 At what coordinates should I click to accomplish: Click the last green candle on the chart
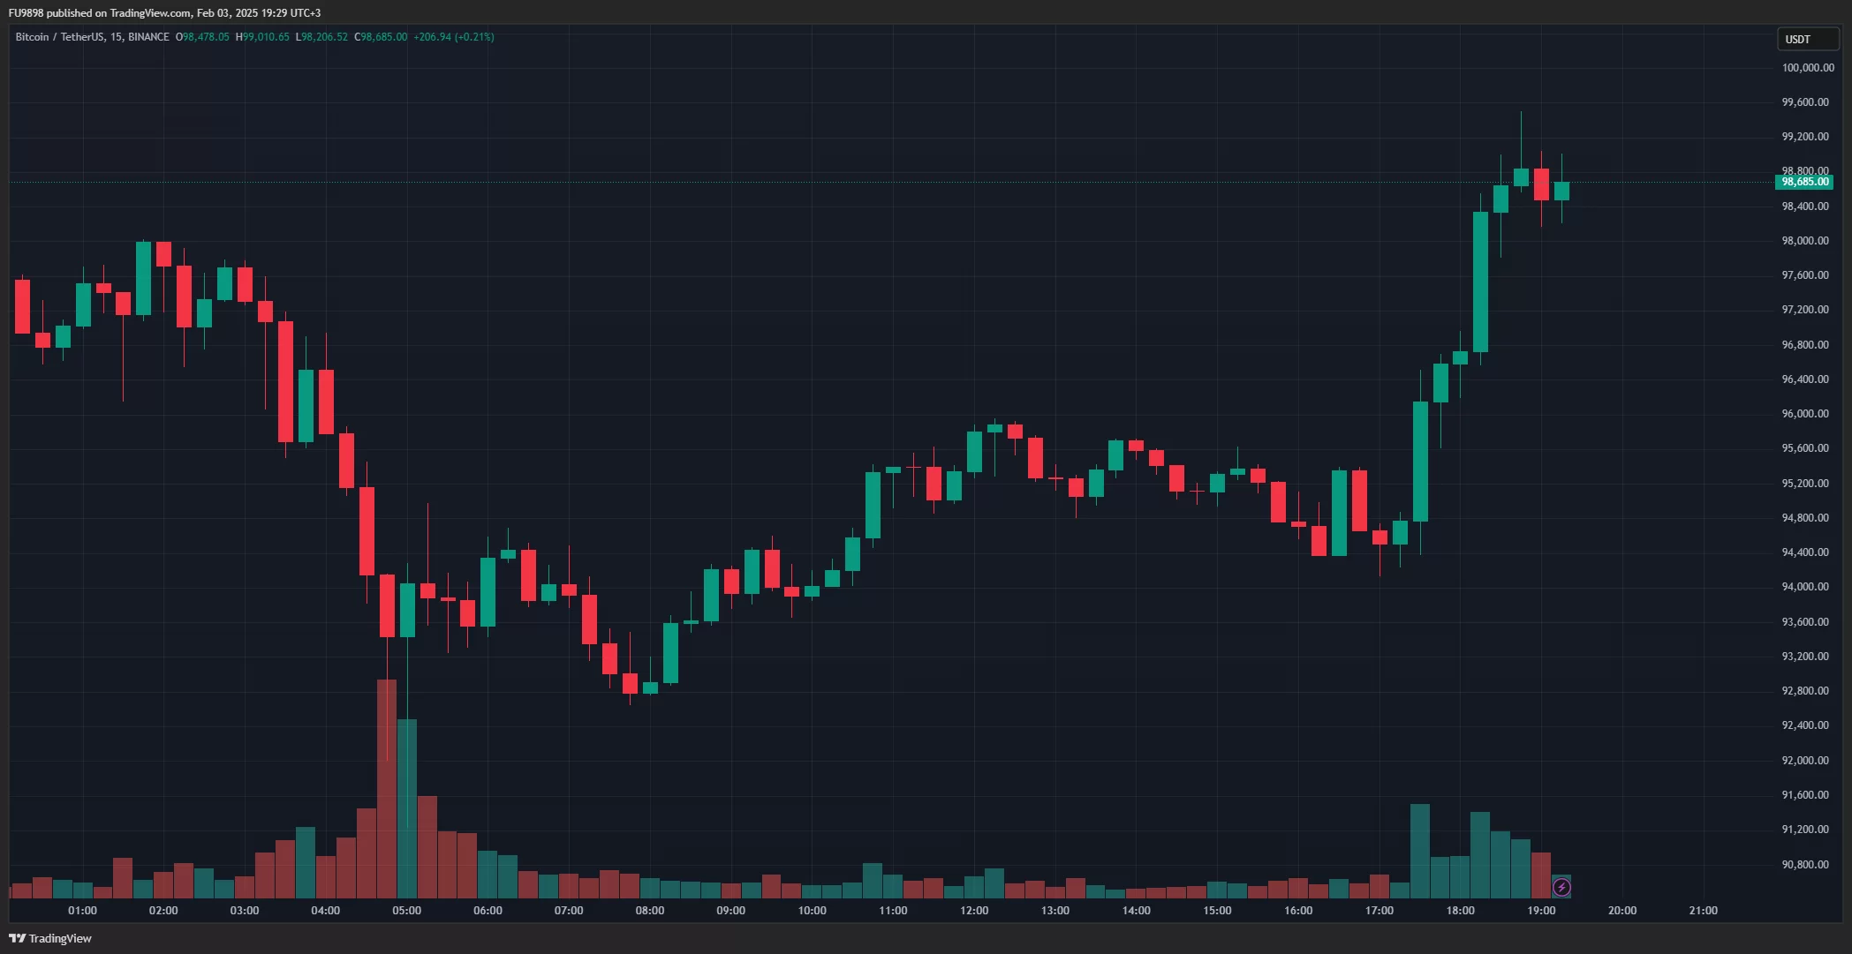pos(1561,192)
